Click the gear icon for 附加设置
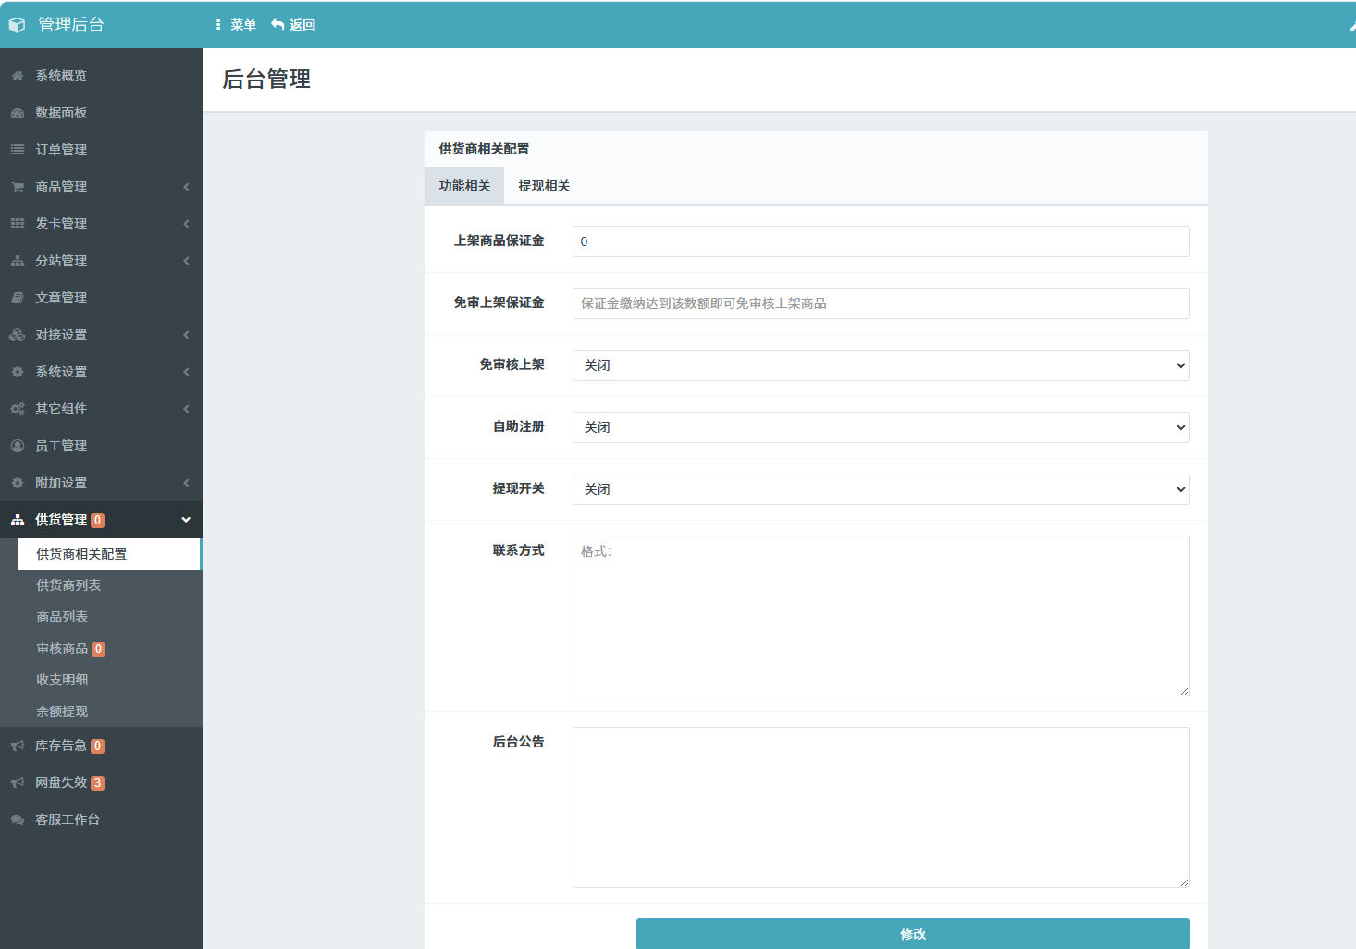Screen dimensions: 1356x949 [18, 483]
